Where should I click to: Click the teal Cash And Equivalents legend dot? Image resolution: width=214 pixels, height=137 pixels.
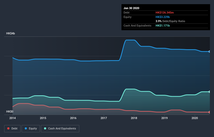coord(45,128)
